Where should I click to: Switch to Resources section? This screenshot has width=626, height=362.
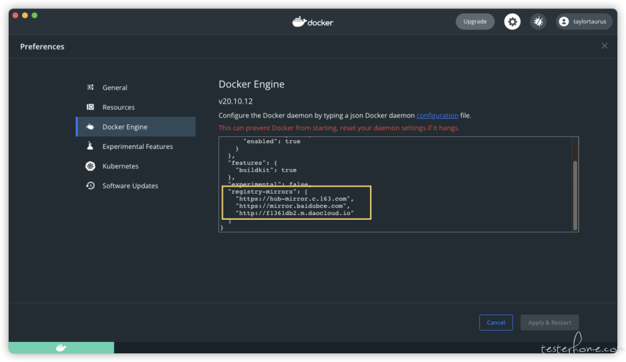[x=136, y=107]
